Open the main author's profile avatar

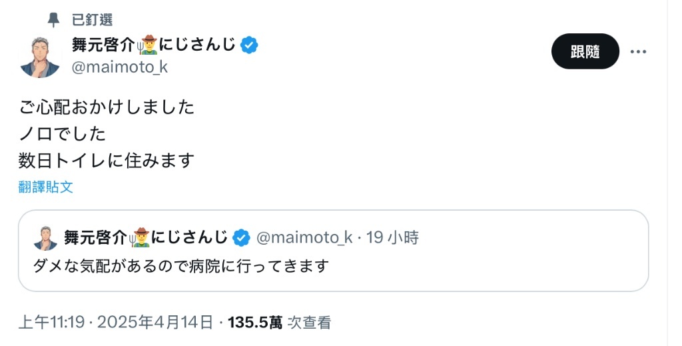point(40,57)
